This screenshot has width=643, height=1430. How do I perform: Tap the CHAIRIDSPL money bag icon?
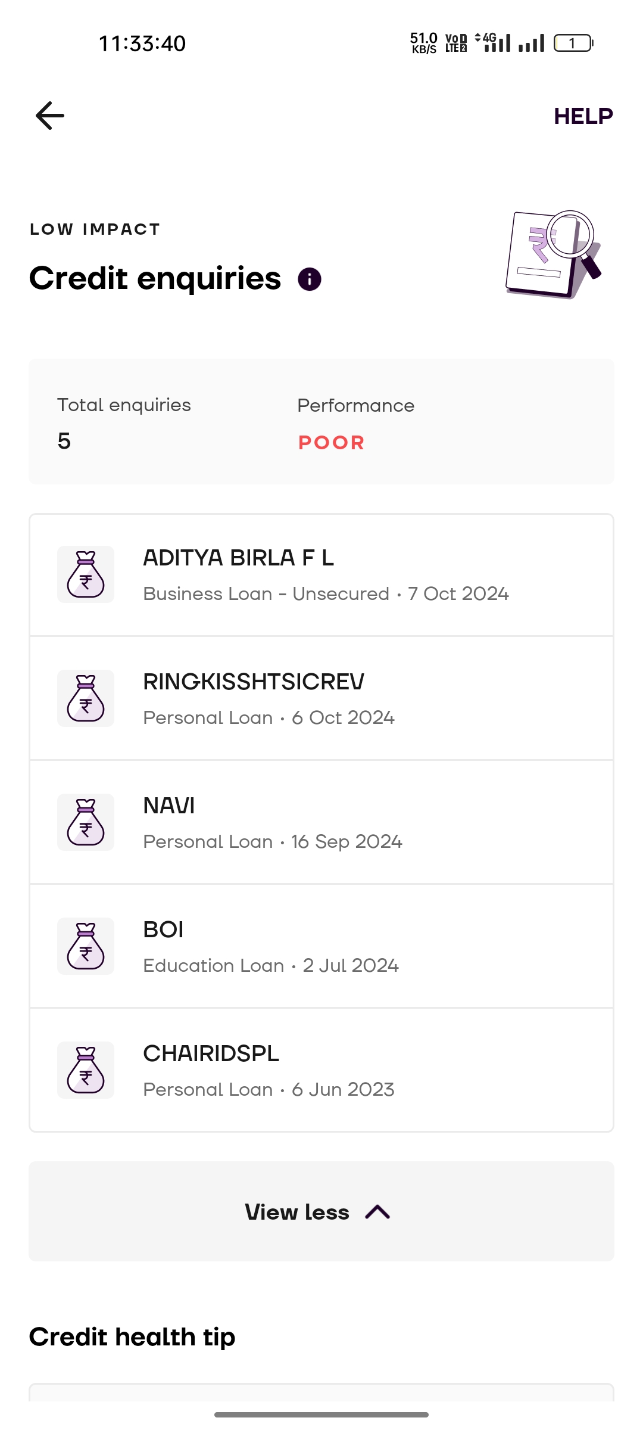coord(86,1070)
